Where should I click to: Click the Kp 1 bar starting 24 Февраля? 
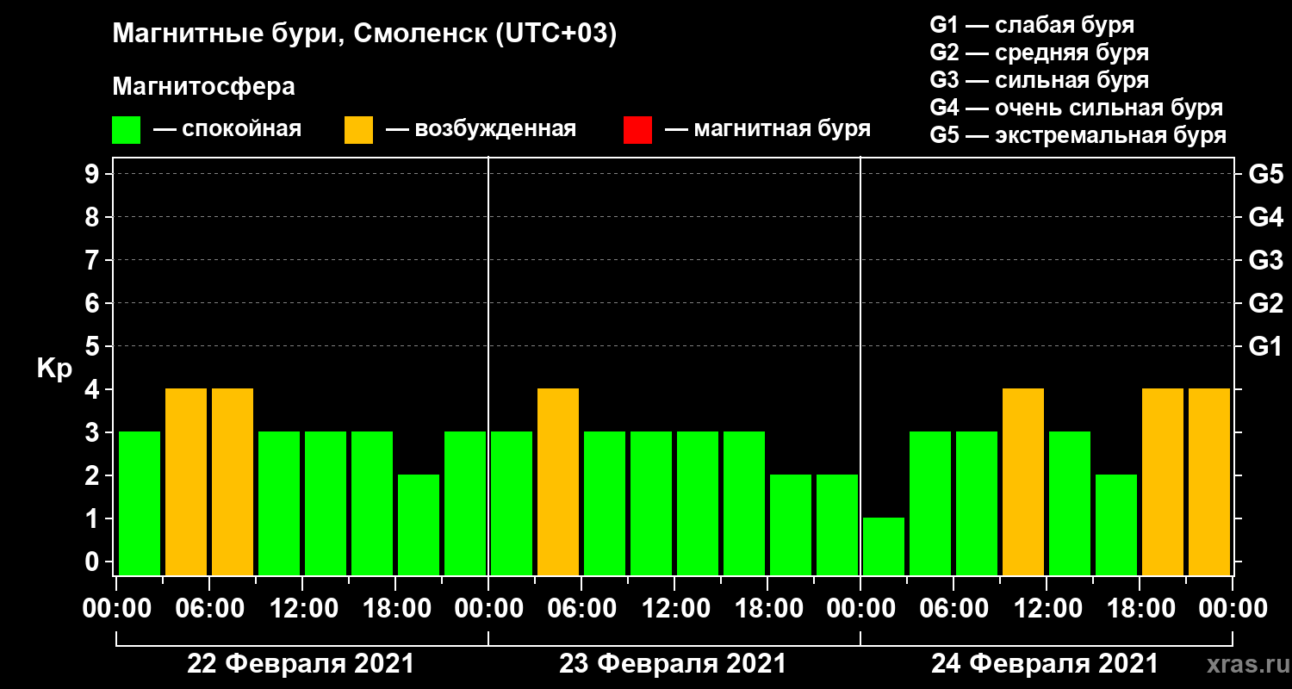[x=884, y=546]
